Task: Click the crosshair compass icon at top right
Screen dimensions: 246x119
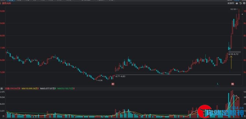Action: [x=244, y=3]
